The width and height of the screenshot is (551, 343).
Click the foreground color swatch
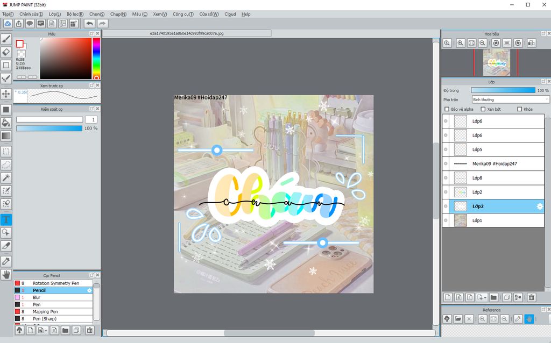pyautogui.click(x=20, y=44)
